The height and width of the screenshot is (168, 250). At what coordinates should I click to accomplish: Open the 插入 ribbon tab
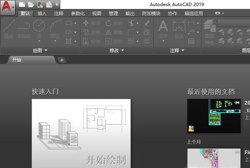(42, 13)
